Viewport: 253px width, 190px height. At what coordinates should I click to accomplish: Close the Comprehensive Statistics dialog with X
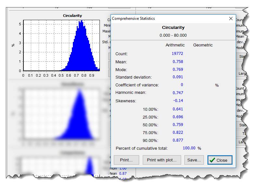click(x=231, y=19)
